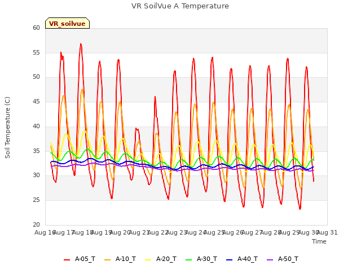Click the 20 y-axis tick label

(x=36, y=224)
